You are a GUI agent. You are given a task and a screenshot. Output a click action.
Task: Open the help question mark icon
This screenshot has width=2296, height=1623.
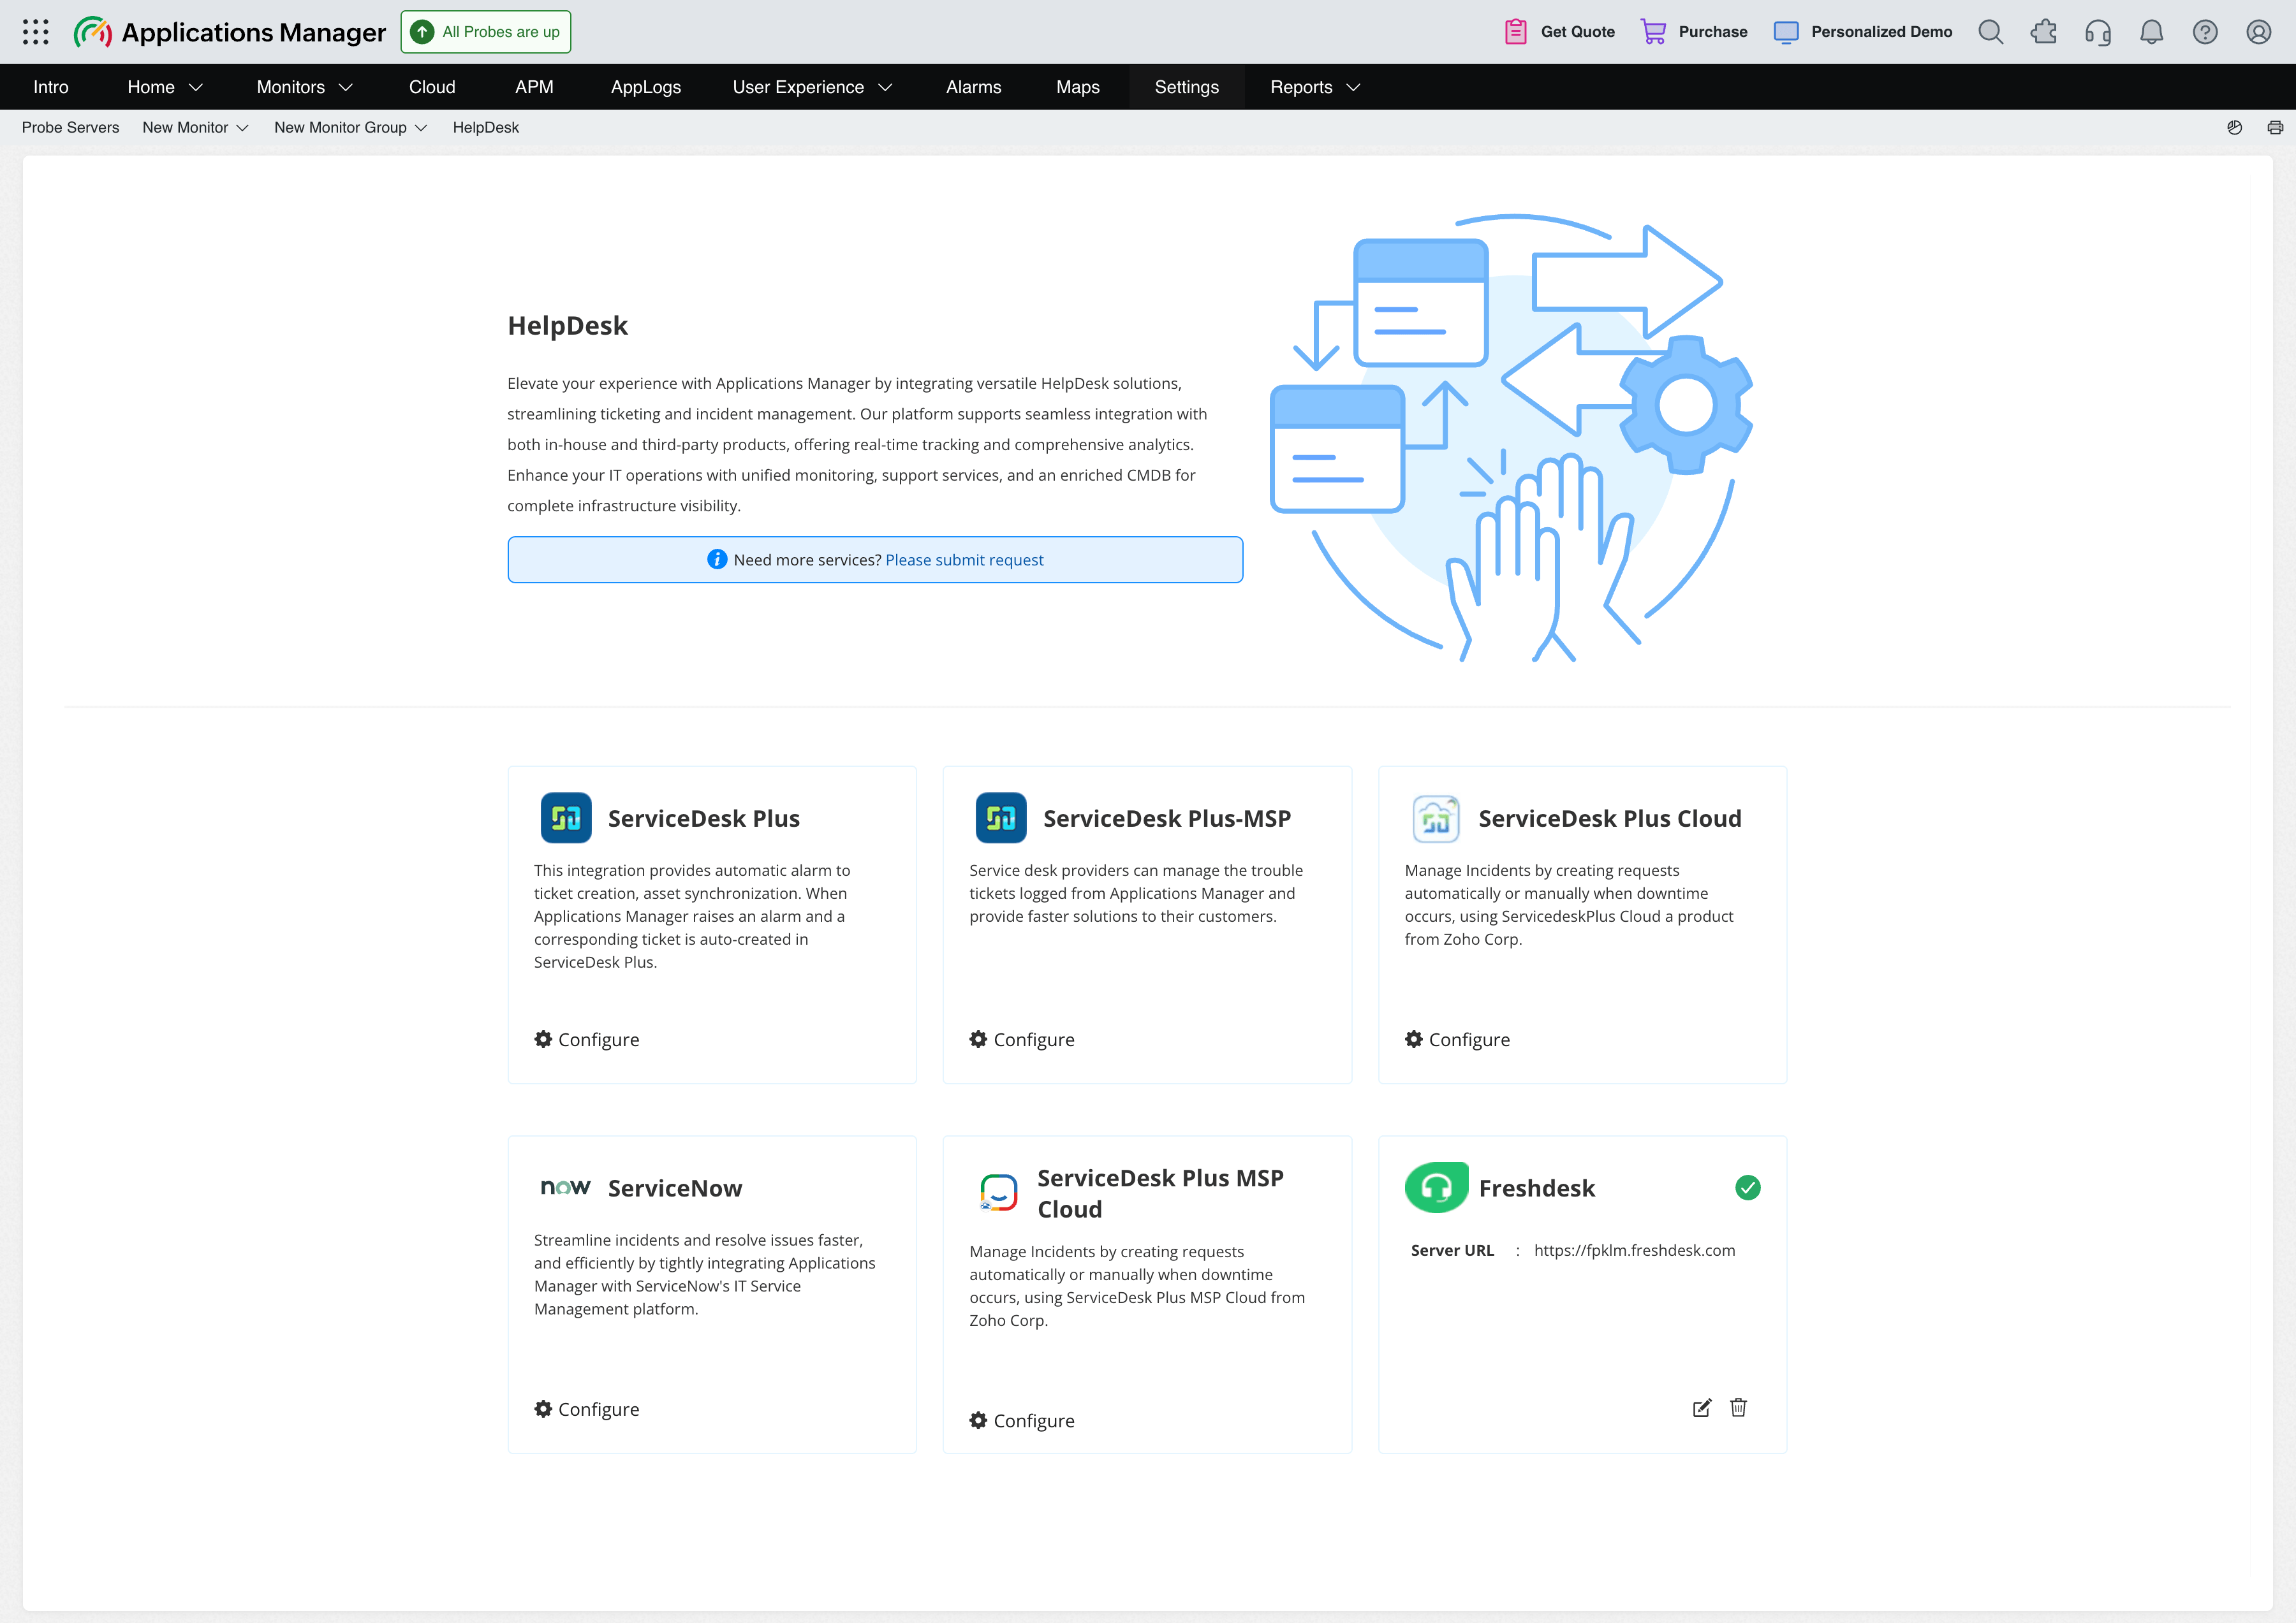(x=2205, y=32)
